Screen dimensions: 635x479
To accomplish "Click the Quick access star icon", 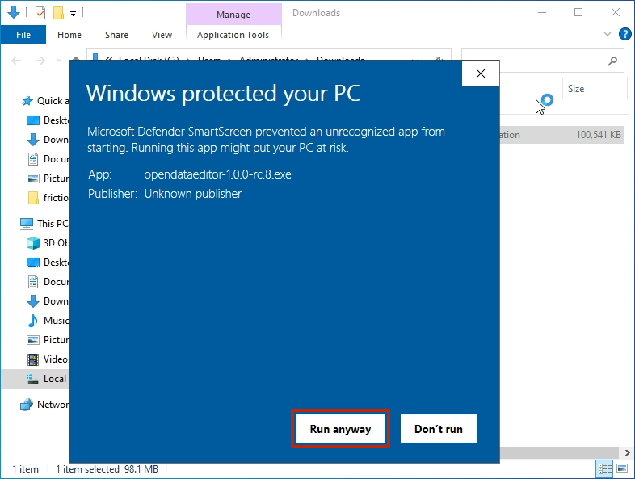I will [x=27, y=101].
